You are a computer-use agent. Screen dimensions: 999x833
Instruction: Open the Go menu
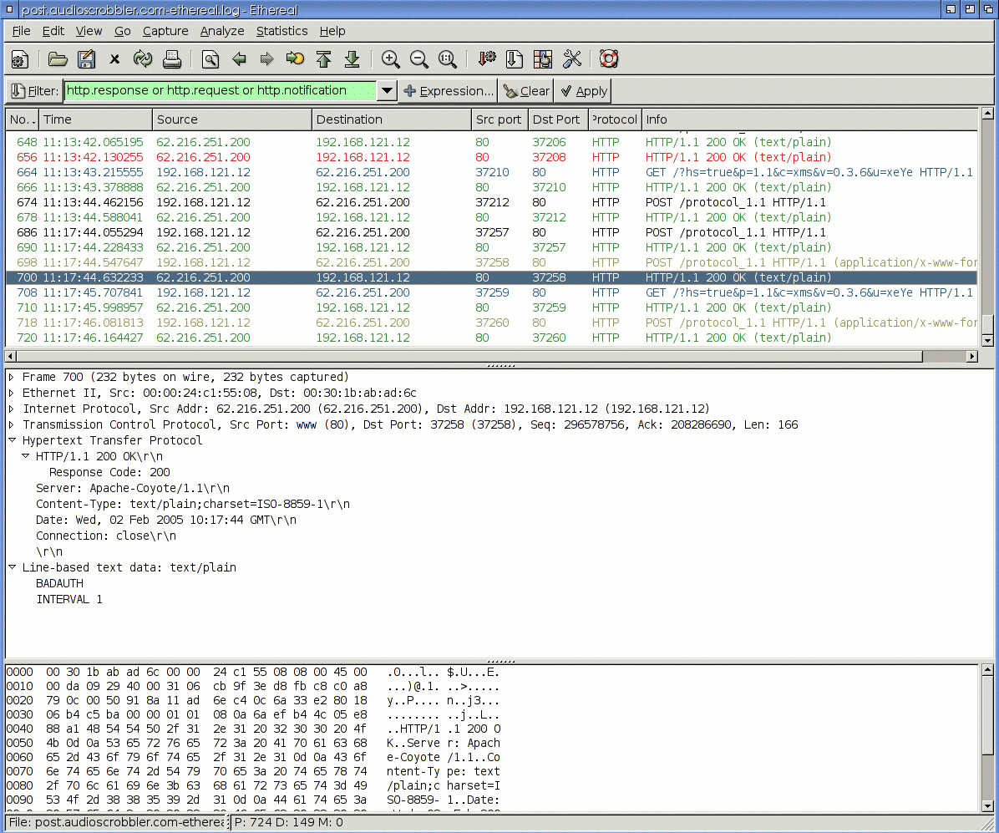[x=122, y=31]
